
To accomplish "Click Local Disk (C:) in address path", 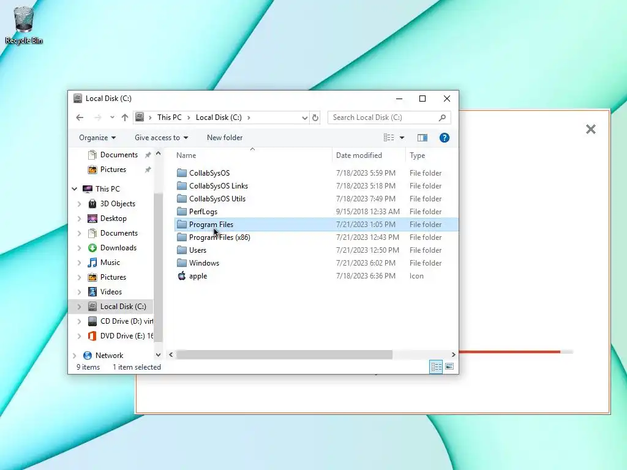I will [219, 117].
